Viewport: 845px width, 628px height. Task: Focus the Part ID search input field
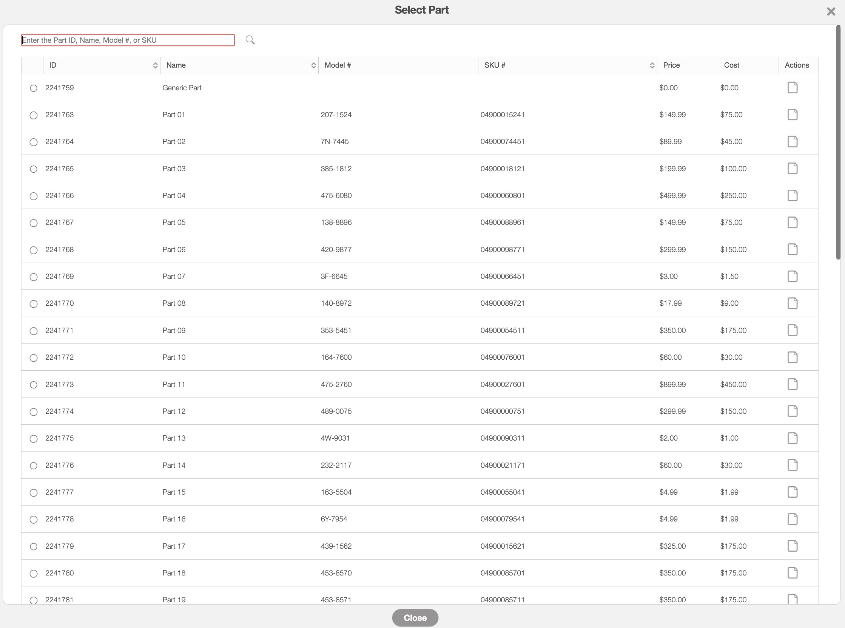pos(128,40)
